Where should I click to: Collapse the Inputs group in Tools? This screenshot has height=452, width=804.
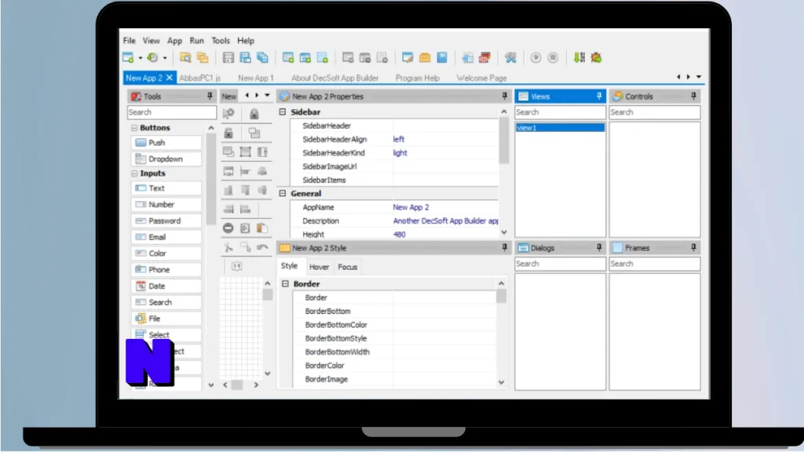[x=134, y=173]
